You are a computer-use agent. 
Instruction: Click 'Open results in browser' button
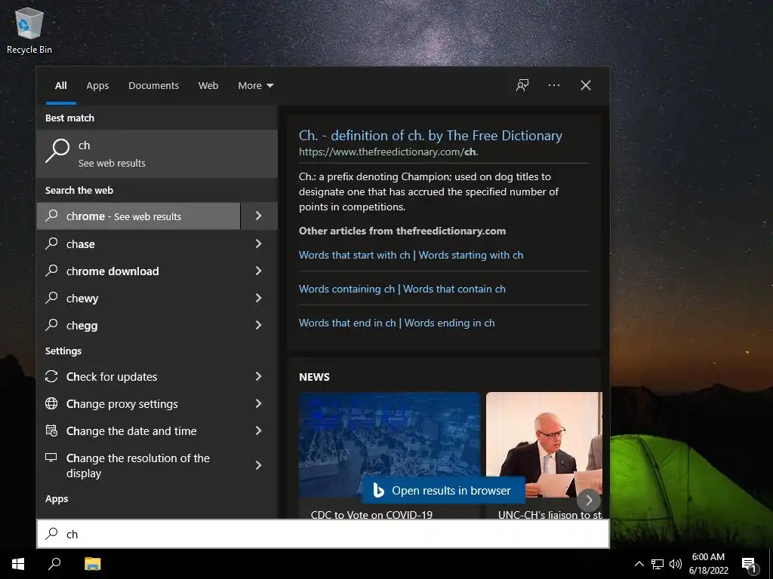[x=443, y=490]
